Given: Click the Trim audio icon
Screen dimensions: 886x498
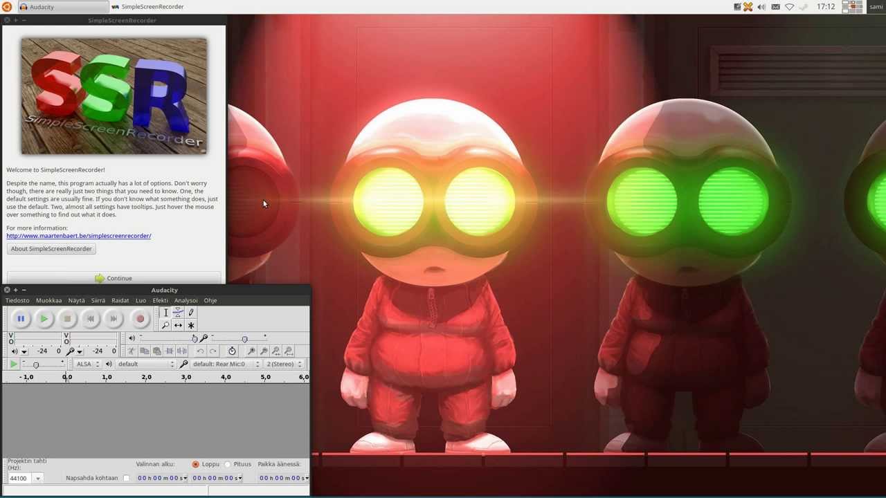Looking at the screenshot, I should click(x=169, y=351).
